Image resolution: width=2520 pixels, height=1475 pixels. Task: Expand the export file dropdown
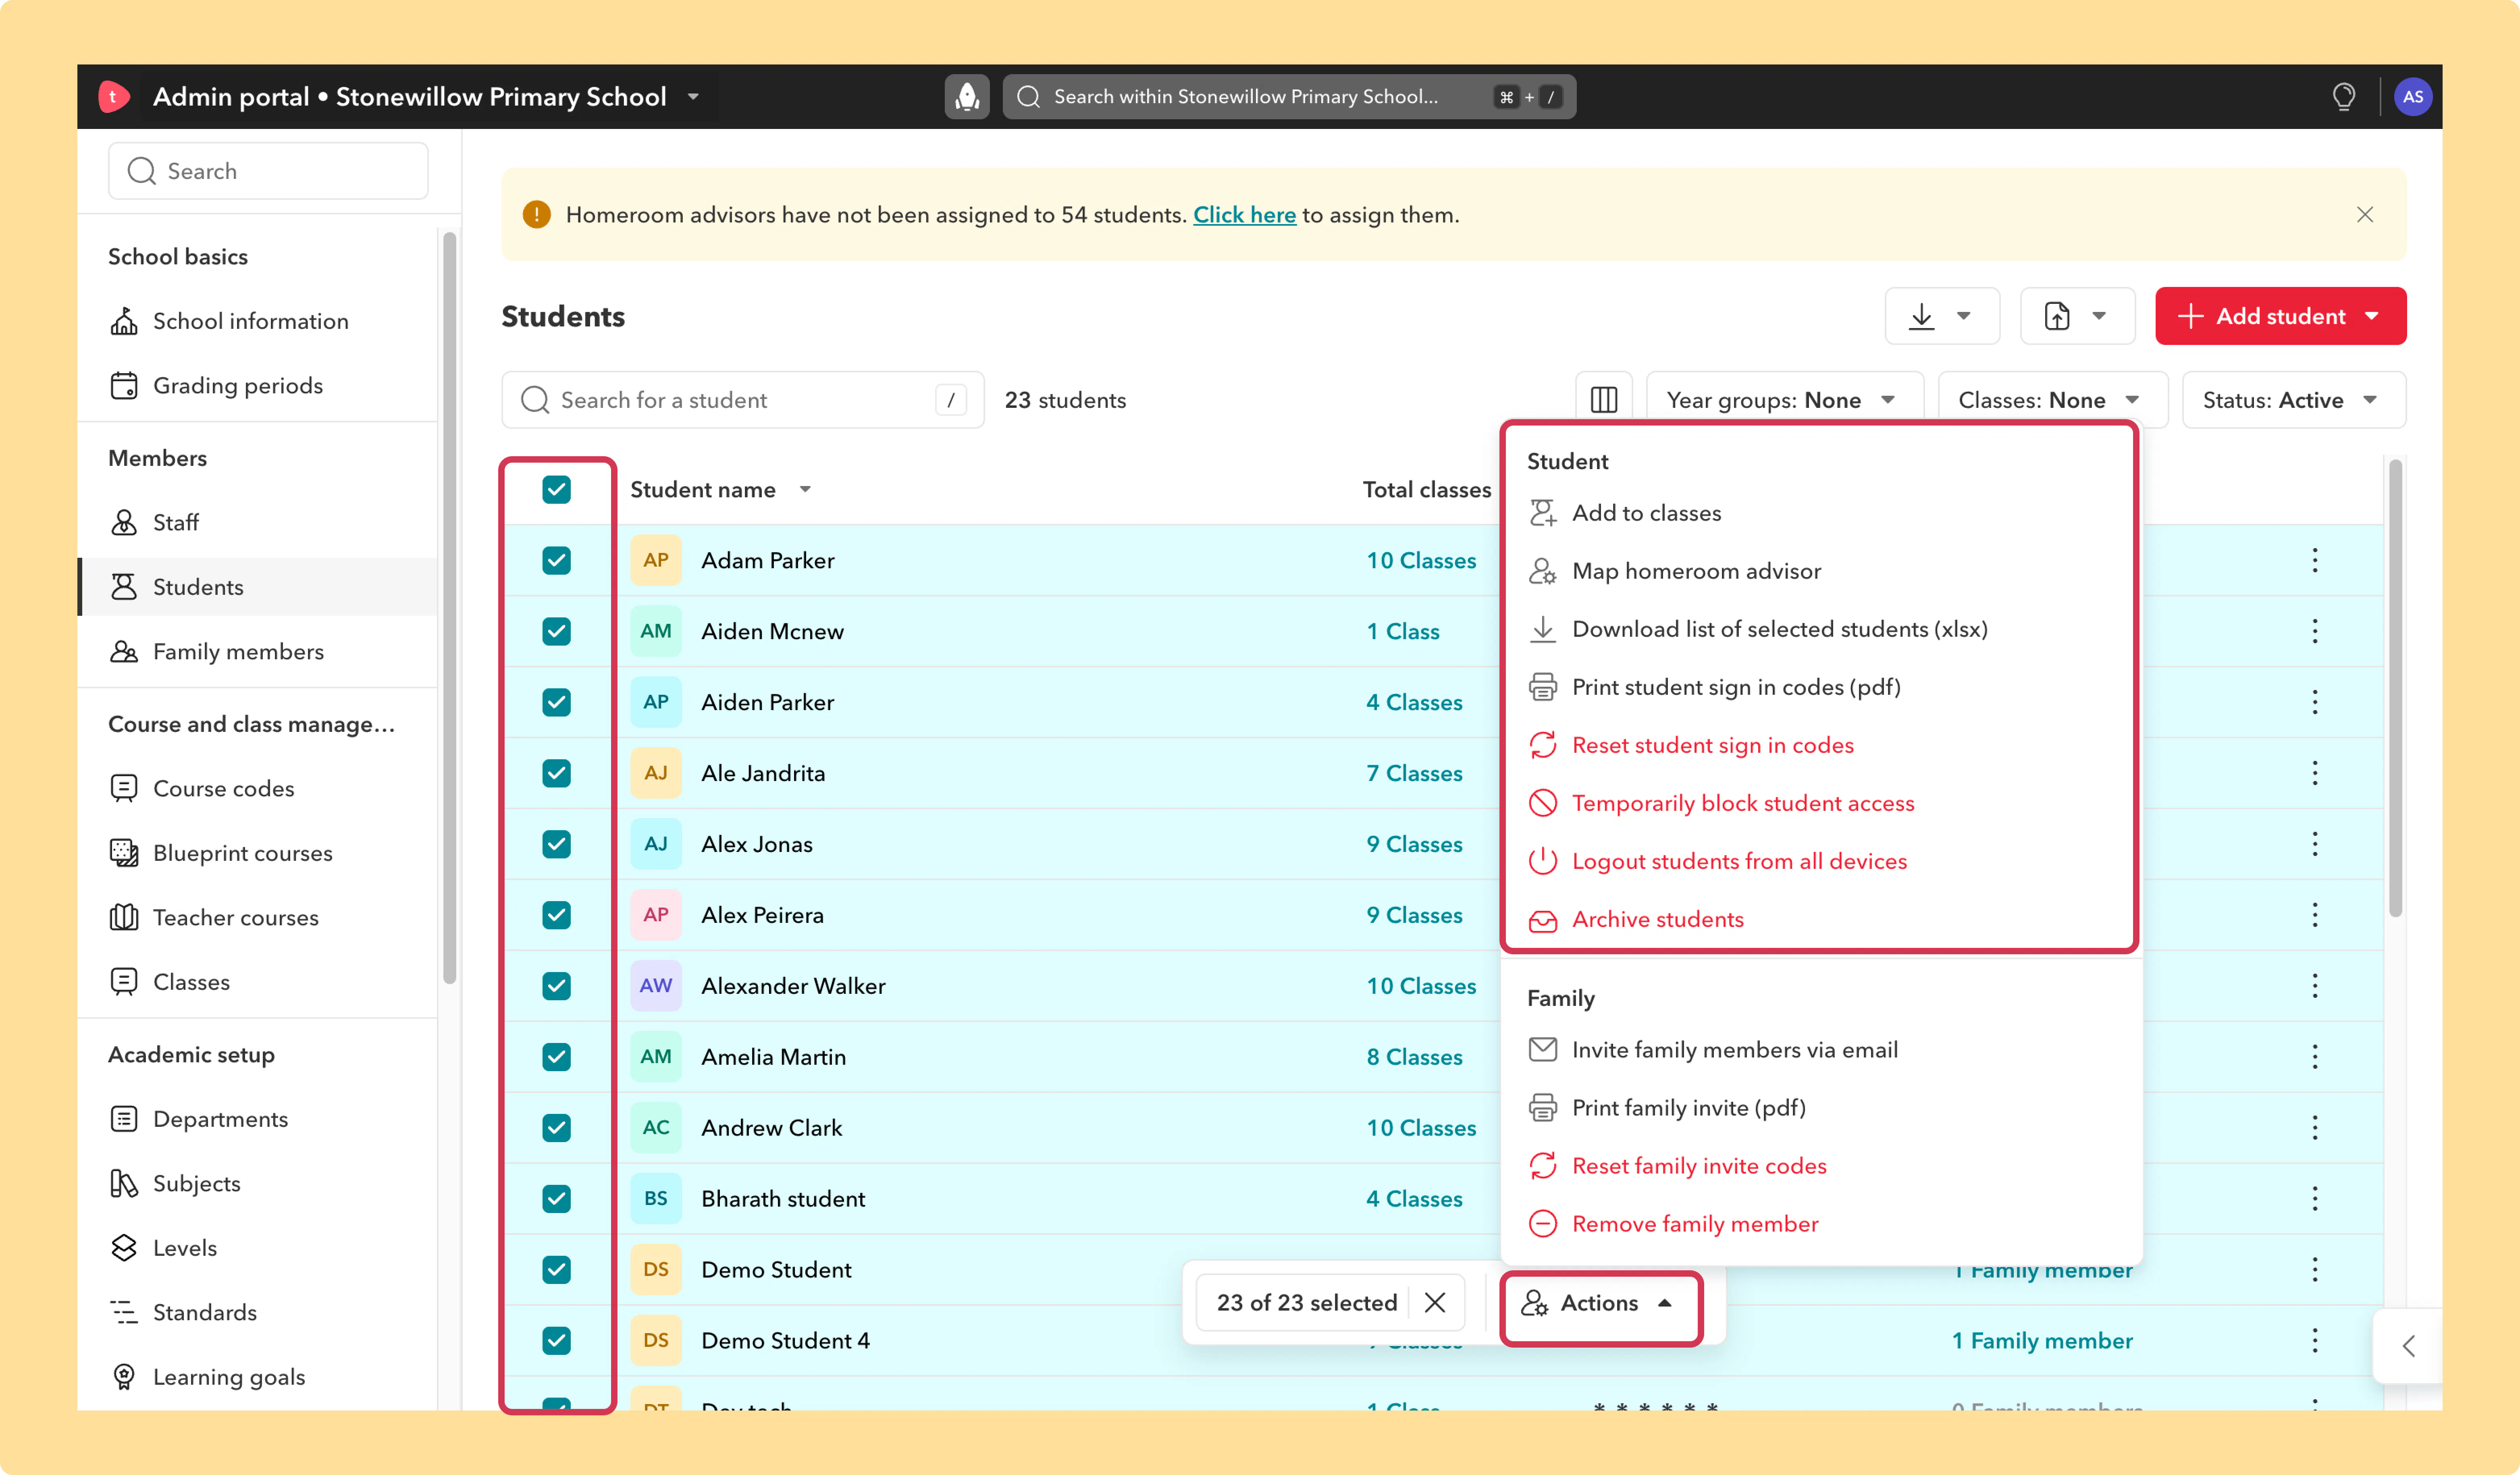pos(2077,316)
